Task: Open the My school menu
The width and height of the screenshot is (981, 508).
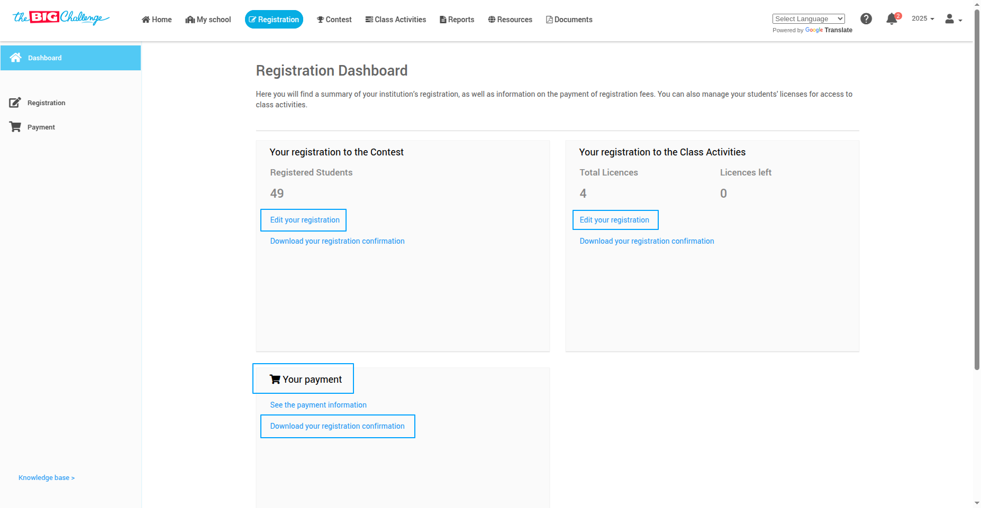Action: [x=208, y=20]
